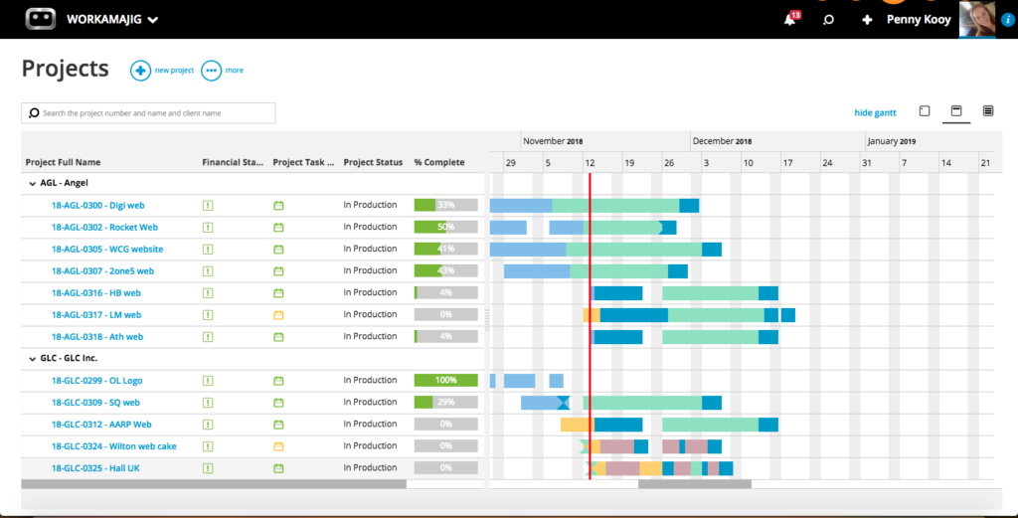
Task: Switch to the single-pane layout view icon
Action: tap(925, 111)
